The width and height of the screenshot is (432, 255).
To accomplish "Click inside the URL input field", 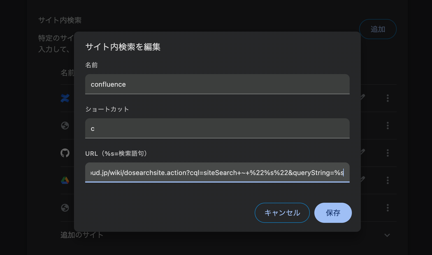I will (217, 173).
